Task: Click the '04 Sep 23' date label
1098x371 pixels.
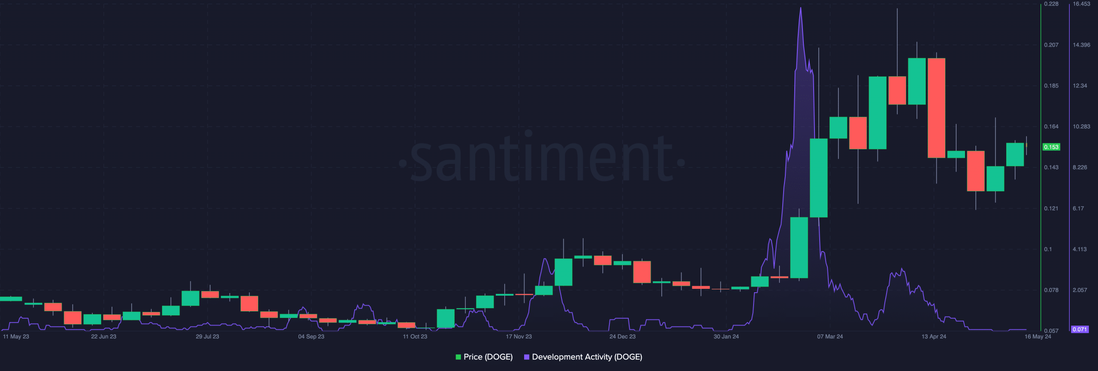Action: (x=311, y=337)
